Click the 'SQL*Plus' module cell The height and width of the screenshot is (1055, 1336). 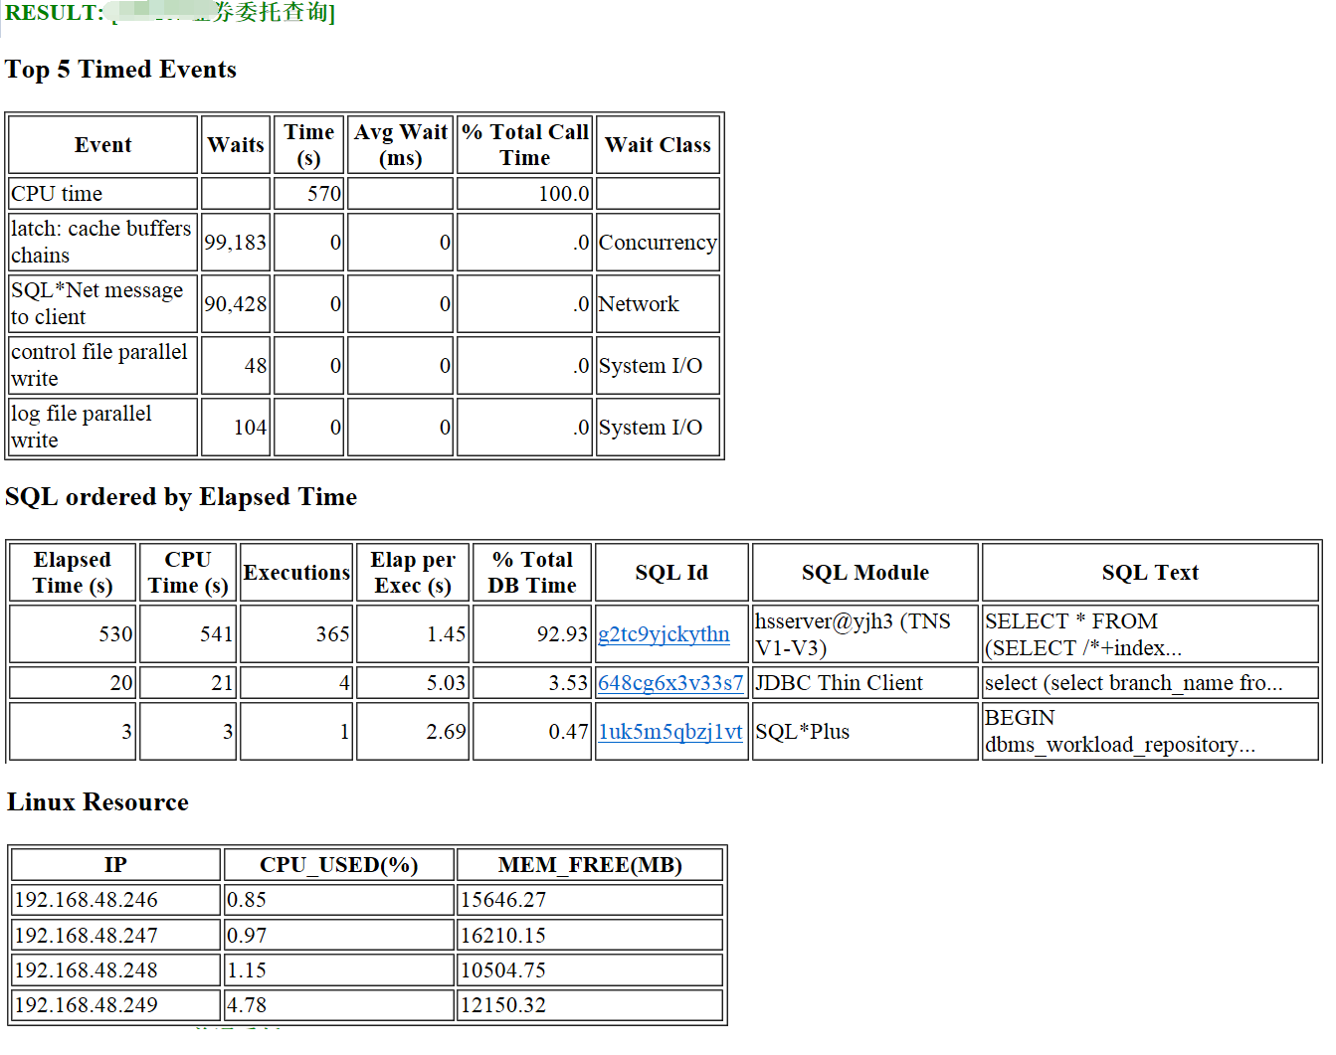click(865, 732)
